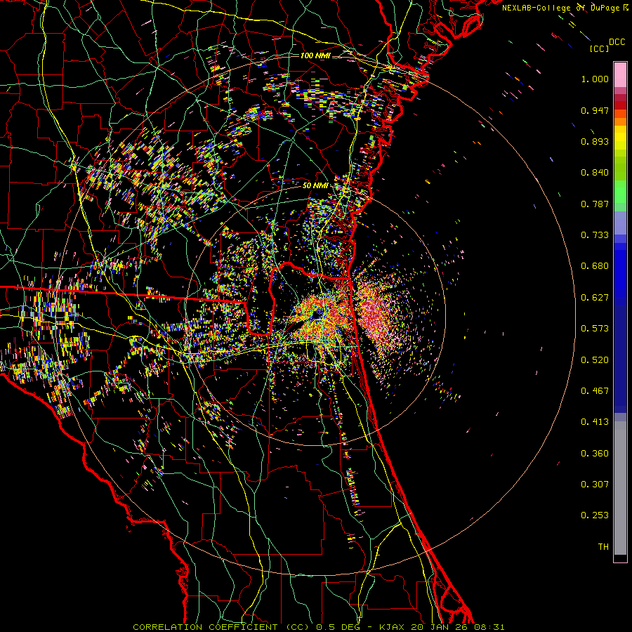Click the 0.733 scale value
Viewport: 632px width, 632px height.
(595, 235)
